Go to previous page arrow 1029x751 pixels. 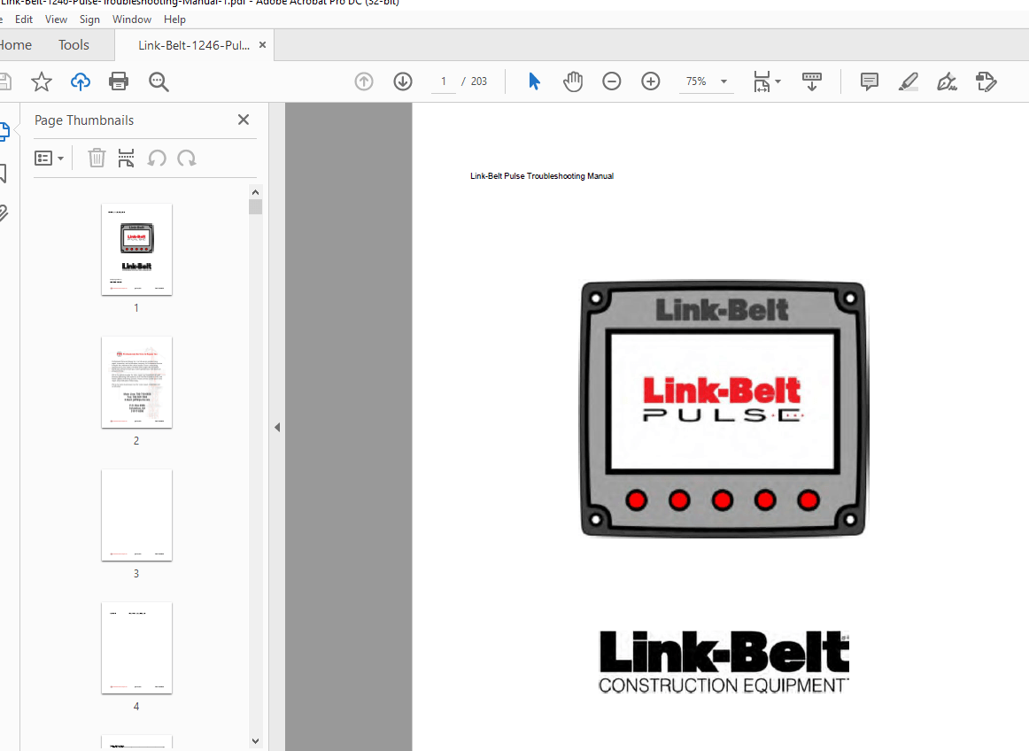click(x=364, y=81)
